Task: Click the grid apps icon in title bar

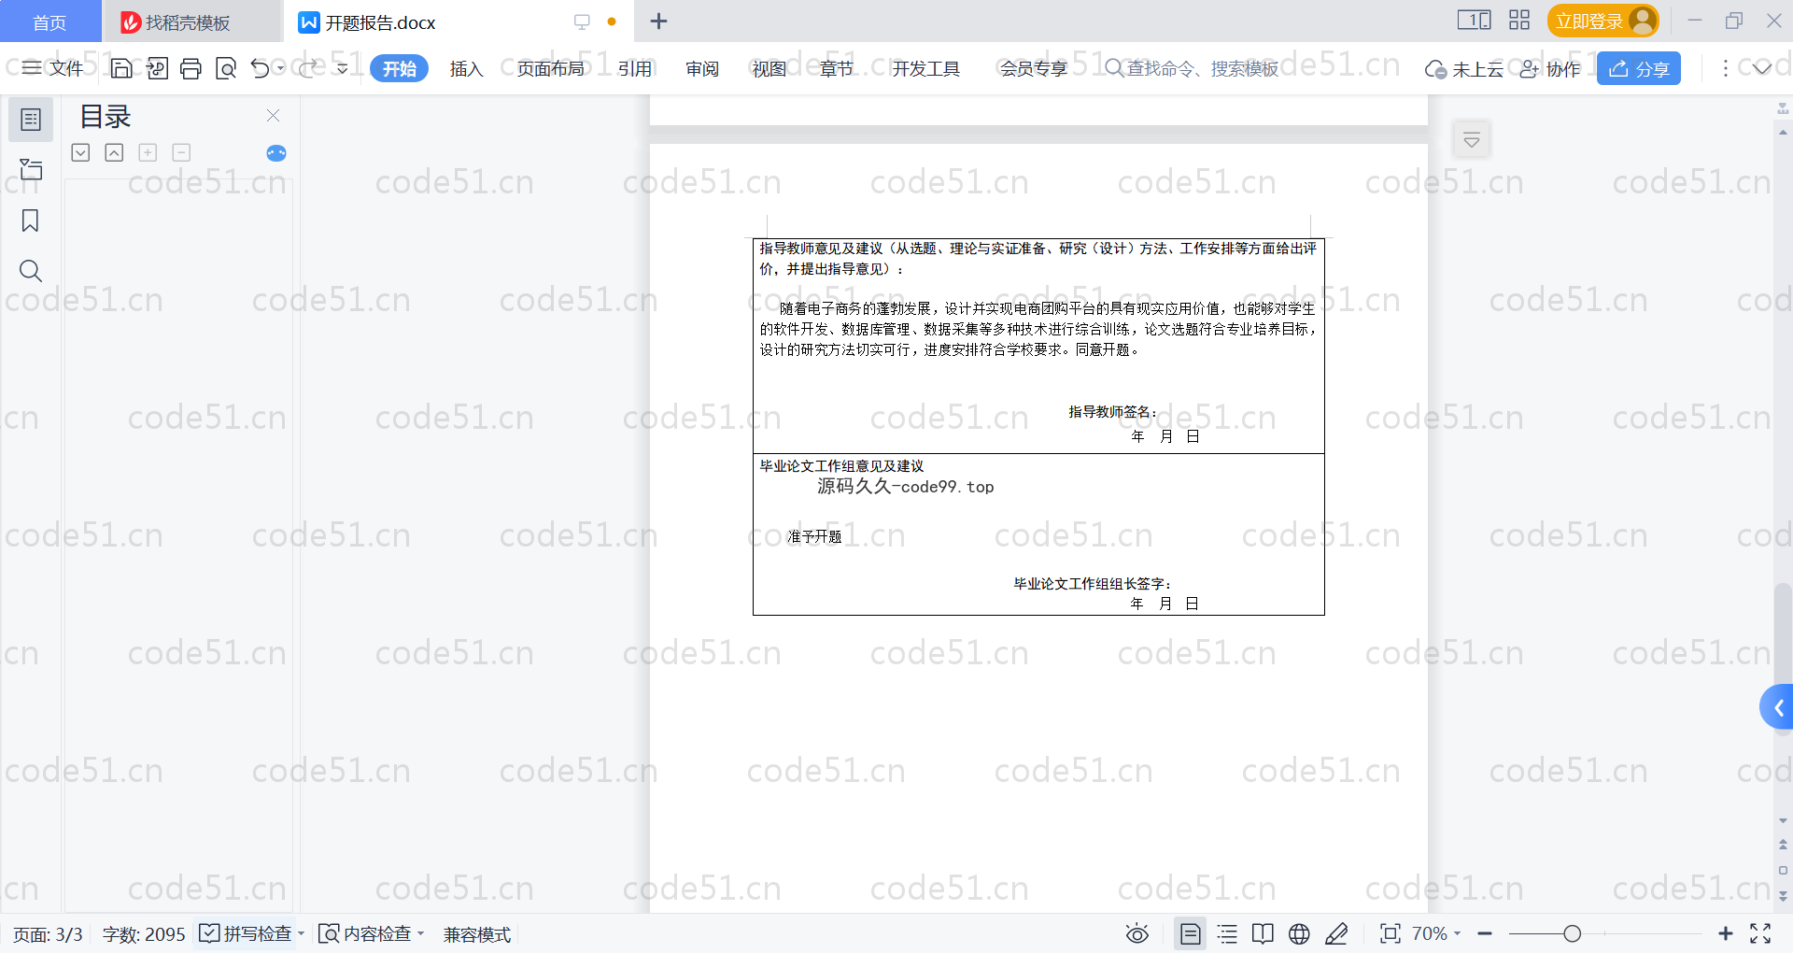Action: (1519, 20)
